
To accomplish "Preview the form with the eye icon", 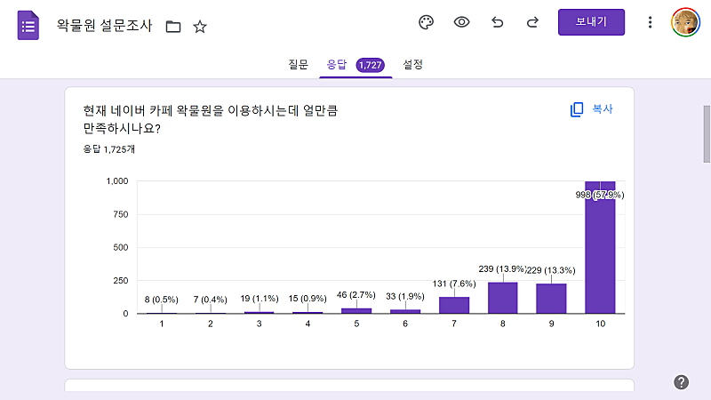I will (x=461, y=23).
